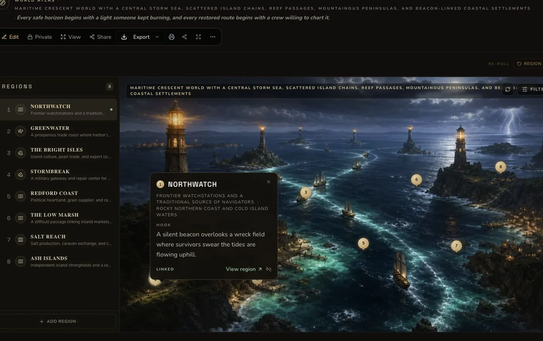Open the more options ellipsis menu
Image resolution: width=543 pixels, height=341 pixels.
213,37
